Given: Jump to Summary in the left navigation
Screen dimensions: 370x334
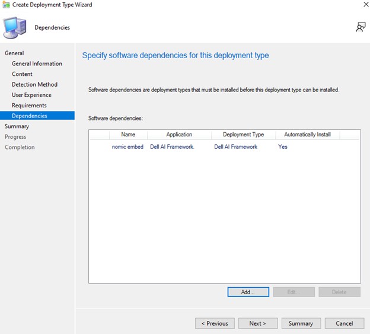Looking at the screenshot, I should pos(17,126).
